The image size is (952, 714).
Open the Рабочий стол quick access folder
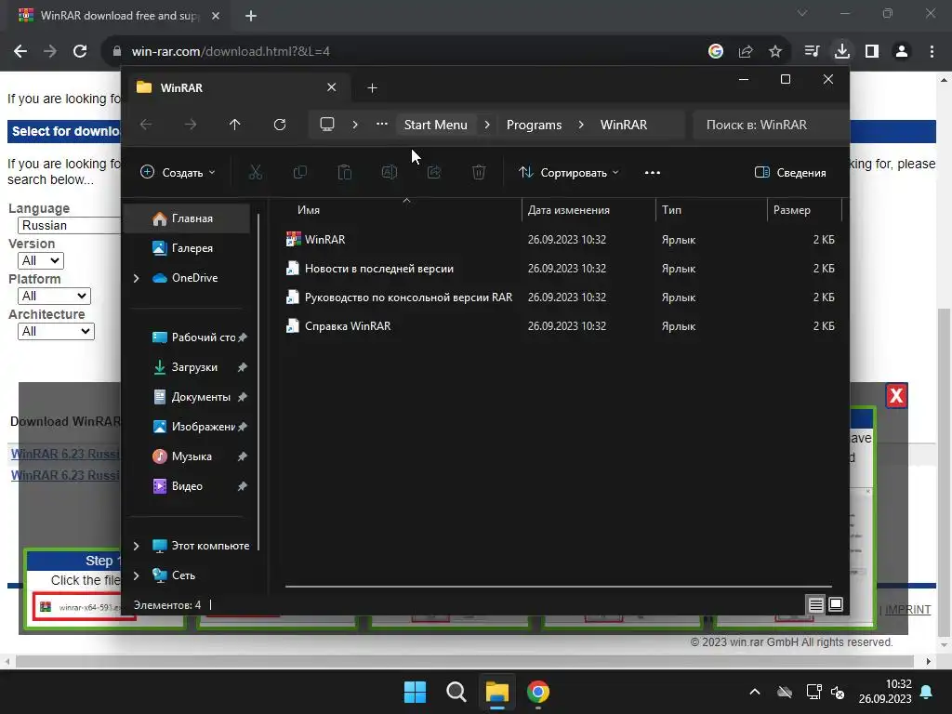[x=193, y=337]
